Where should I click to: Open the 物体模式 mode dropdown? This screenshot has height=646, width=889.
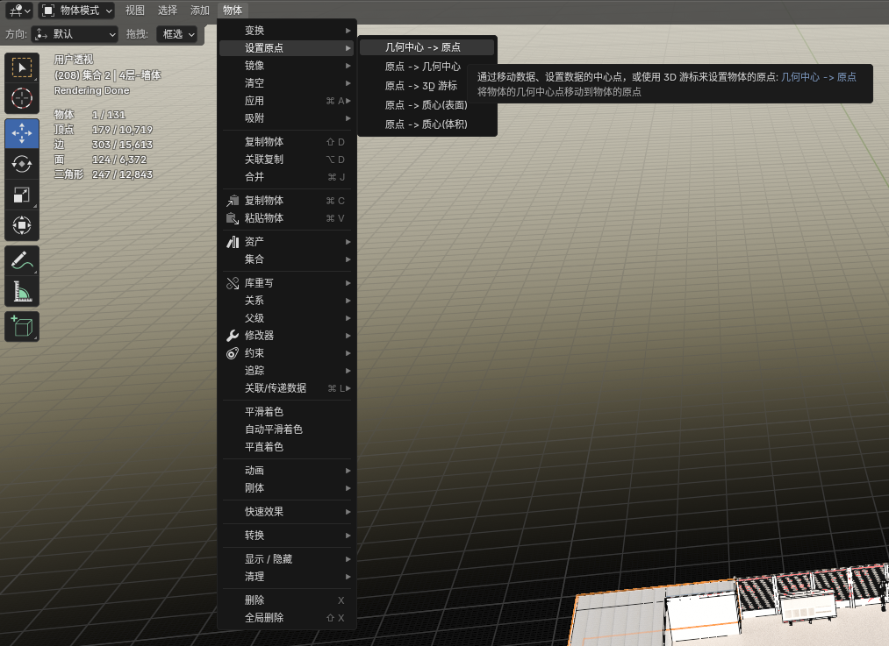coord(77,11)
